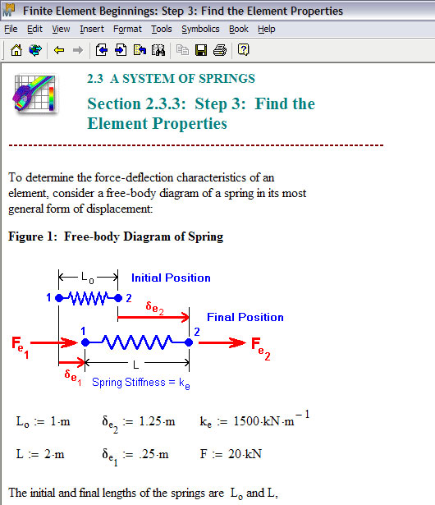This screenshot has height=505, width=435.
Task: Click 'Spring Stiffness = ke' label
Action: point(141,383)
